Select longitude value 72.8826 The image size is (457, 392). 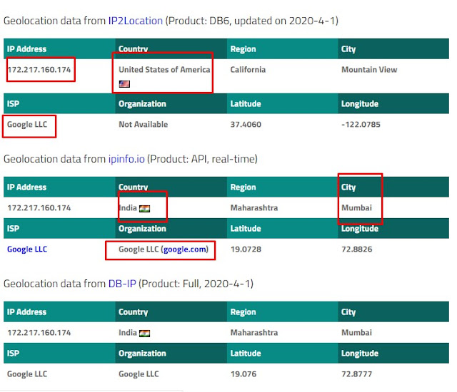[357, 249]
